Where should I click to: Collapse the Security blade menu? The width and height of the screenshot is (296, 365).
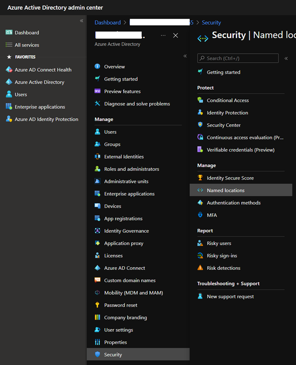[x=286, y=58]
